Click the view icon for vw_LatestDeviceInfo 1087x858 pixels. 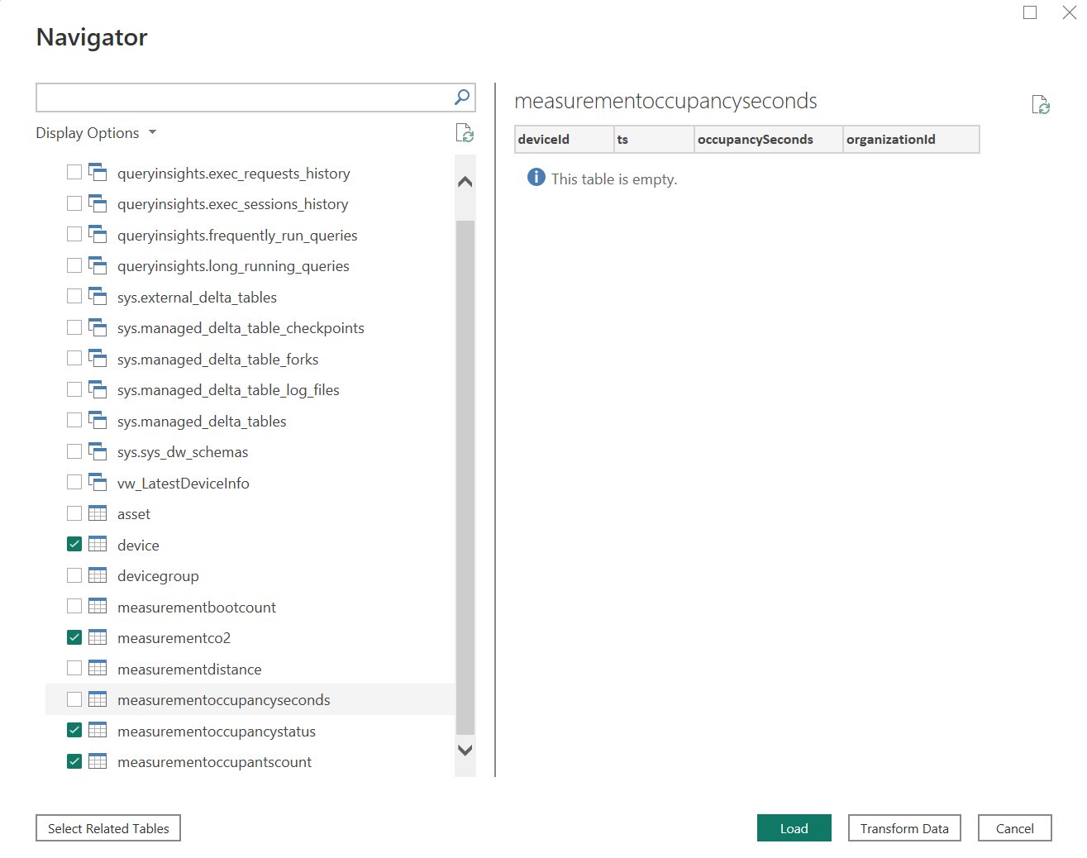click(x=98, y=483)
